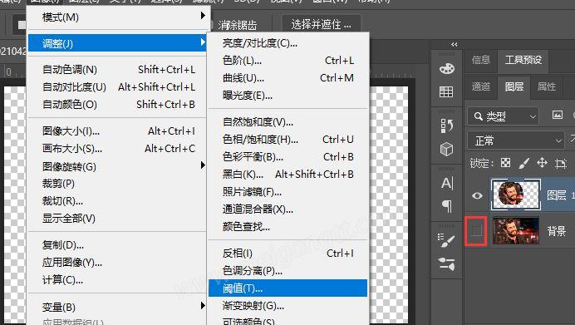Show 背景 layer visibility box
The width and height of the screenshot is (575, 325).
[x=476, y=231]
